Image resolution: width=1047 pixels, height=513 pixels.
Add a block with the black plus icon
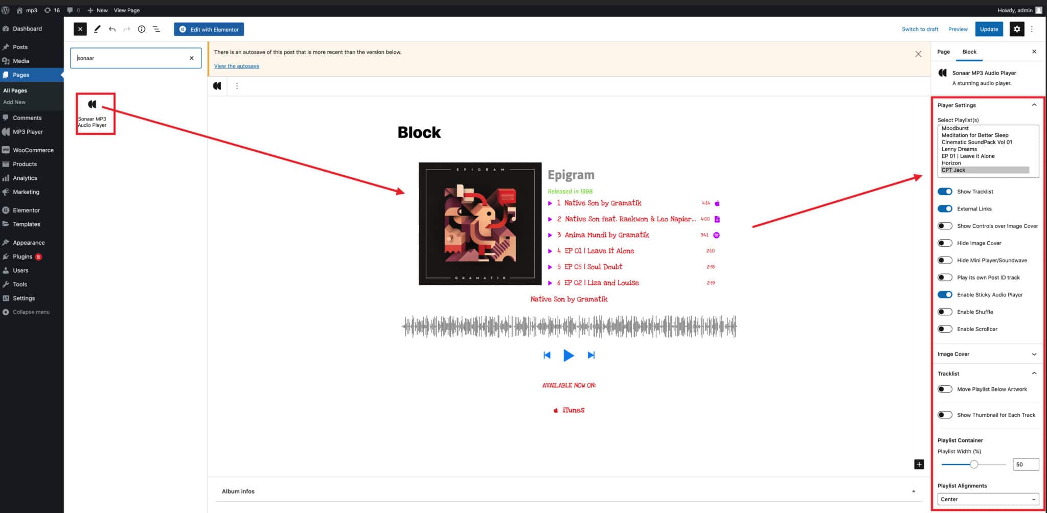(x=919, y=464)
